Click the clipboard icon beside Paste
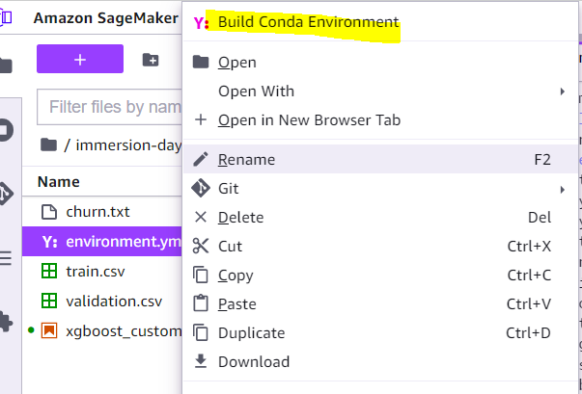This screenshot has height=394, width=582. 201,303
